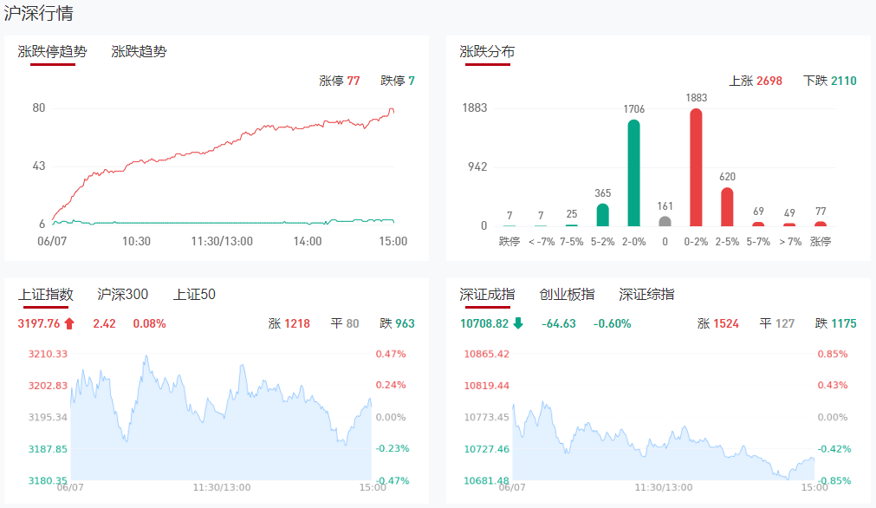Open the 深证综指 tab
Screen dimensions: 876x508
point(646,295)
